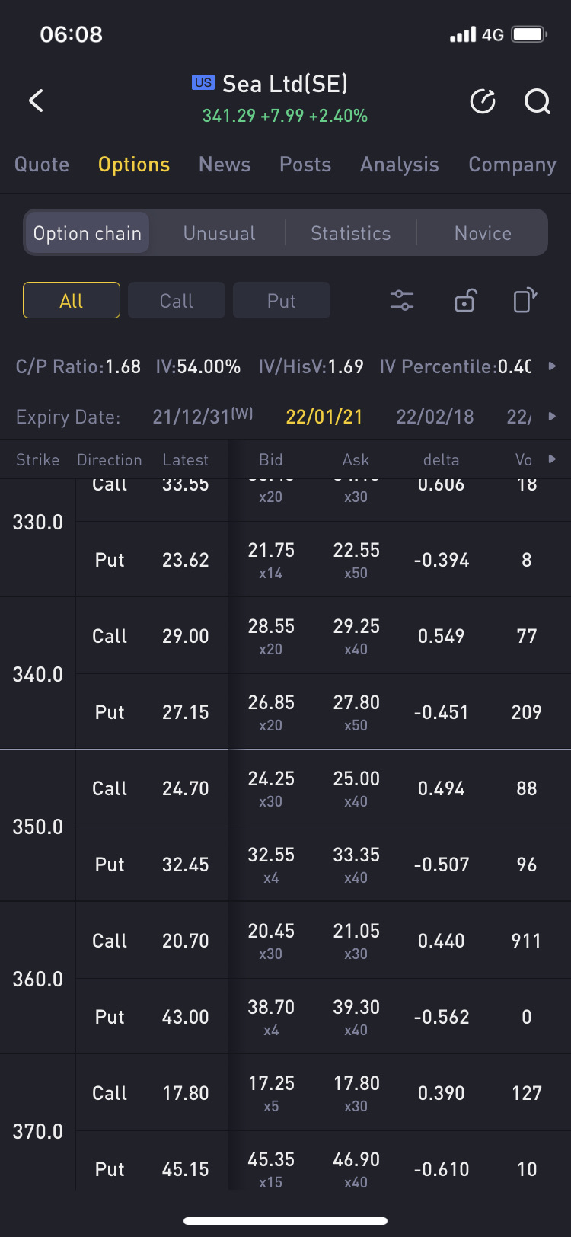Select expiry date 22/02/18
571x1237 pixels.
(435, 417)
